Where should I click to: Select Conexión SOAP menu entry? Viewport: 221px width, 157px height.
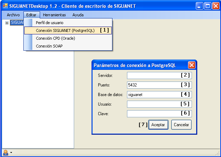tap(68, 46)
